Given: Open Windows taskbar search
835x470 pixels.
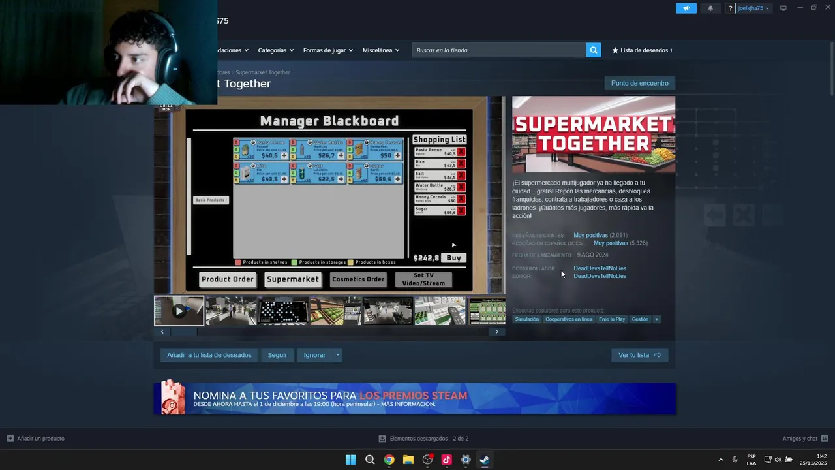Looking at the screenshot, I should click(x=370, y=460).
